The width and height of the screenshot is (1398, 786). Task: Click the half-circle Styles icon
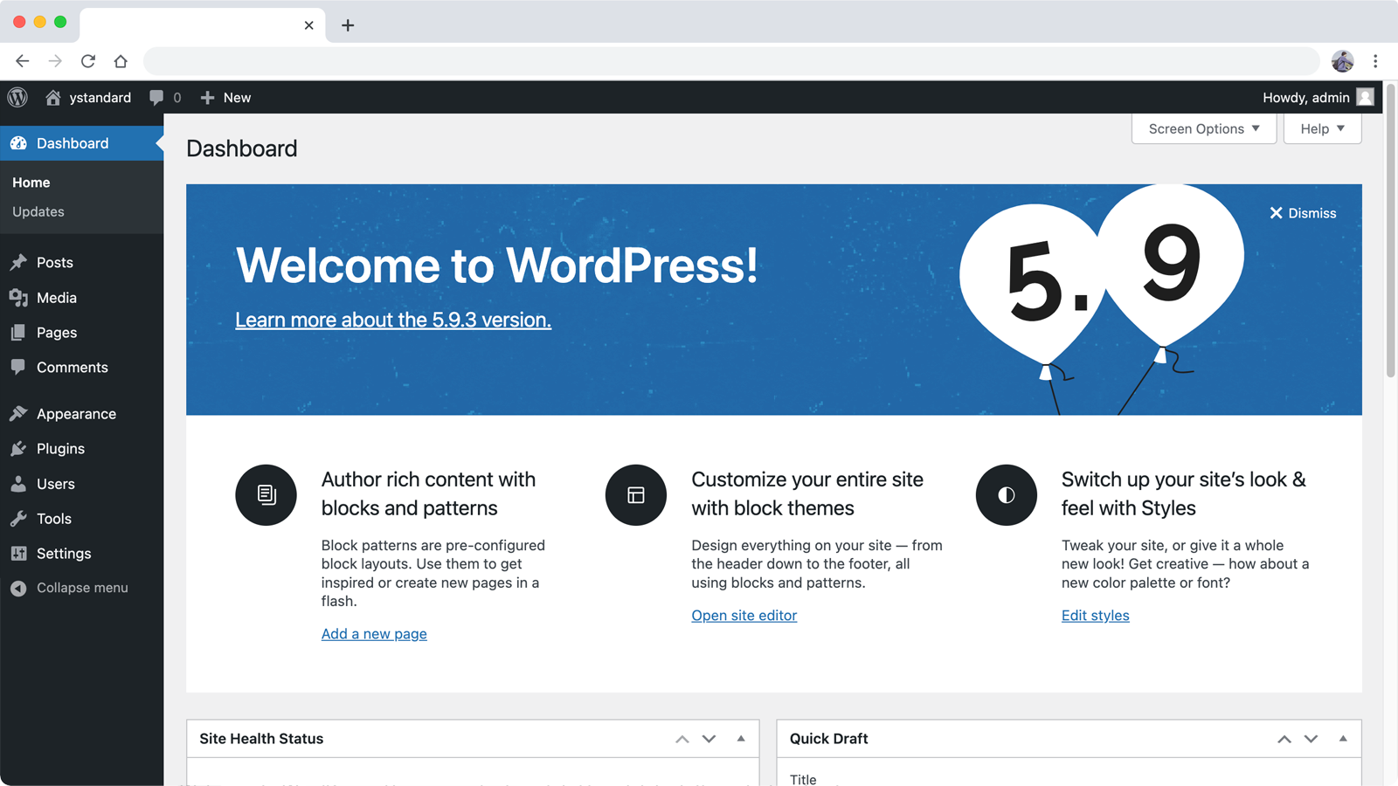(x=1007, y=495)
